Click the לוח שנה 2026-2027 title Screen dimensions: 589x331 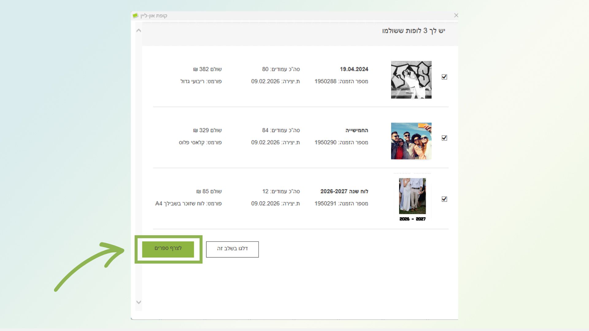(x=344, y=191)
